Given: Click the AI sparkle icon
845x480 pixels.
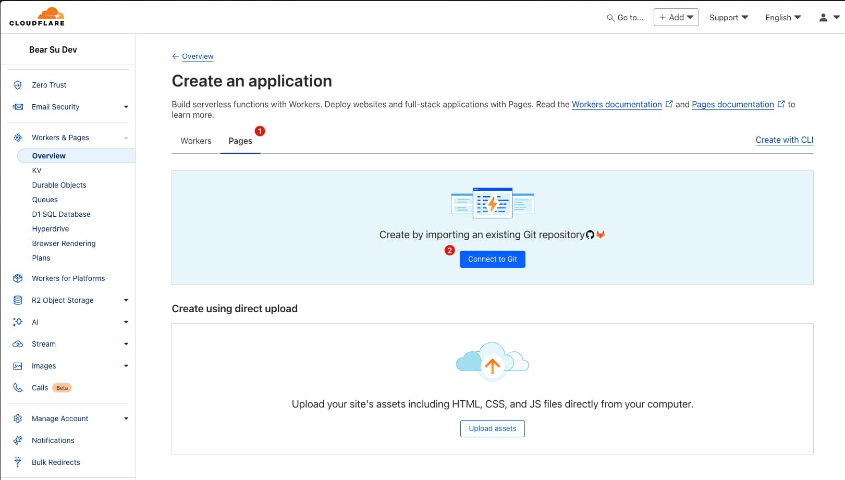Looking at the screenshot, I should [18, 322].
